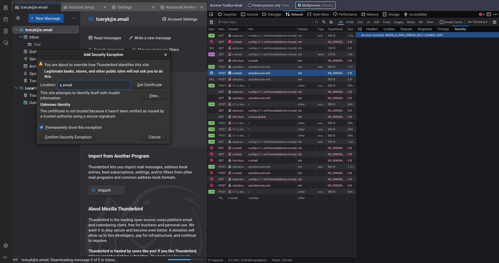The image size is (499, 263).
Task: Click the Get Messages cloud icon
Action: [18, 18]
